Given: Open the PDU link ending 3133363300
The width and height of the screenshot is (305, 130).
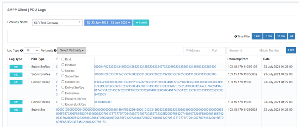Looking at the screenshot, I should [x=155, y=74].
